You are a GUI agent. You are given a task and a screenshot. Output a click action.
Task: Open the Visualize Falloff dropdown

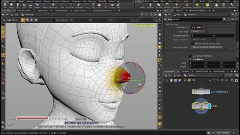coord(208,47)
